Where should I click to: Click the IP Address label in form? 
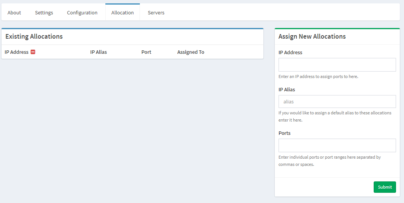[290, 53]
